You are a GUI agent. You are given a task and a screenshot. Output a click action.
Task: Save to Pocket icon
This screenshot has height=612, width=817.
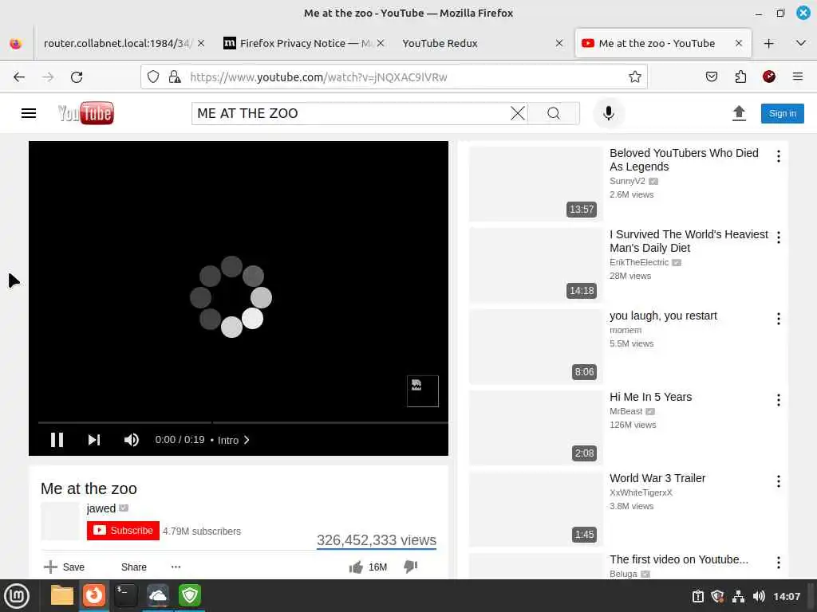click(711, 77)
